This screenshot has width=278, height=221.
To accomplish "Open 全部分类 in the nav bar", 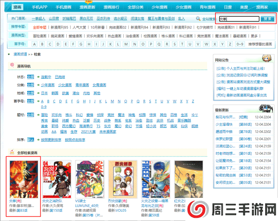I will [135, 7].
